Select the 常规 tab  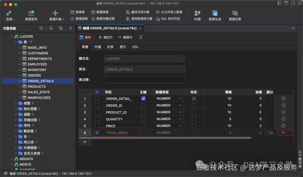pos(85,47)
